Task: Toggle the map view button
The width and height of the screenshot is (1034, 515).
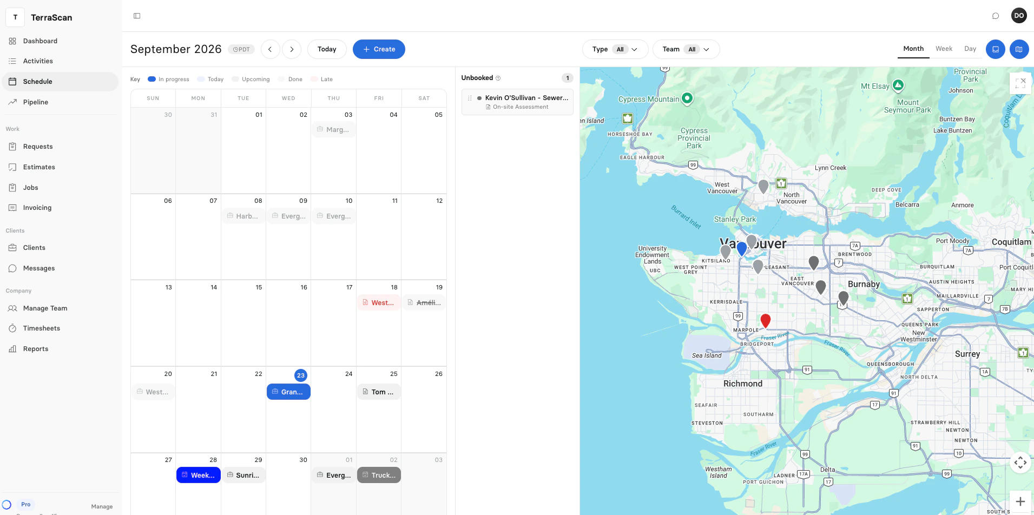Action: coord(1019,49)
